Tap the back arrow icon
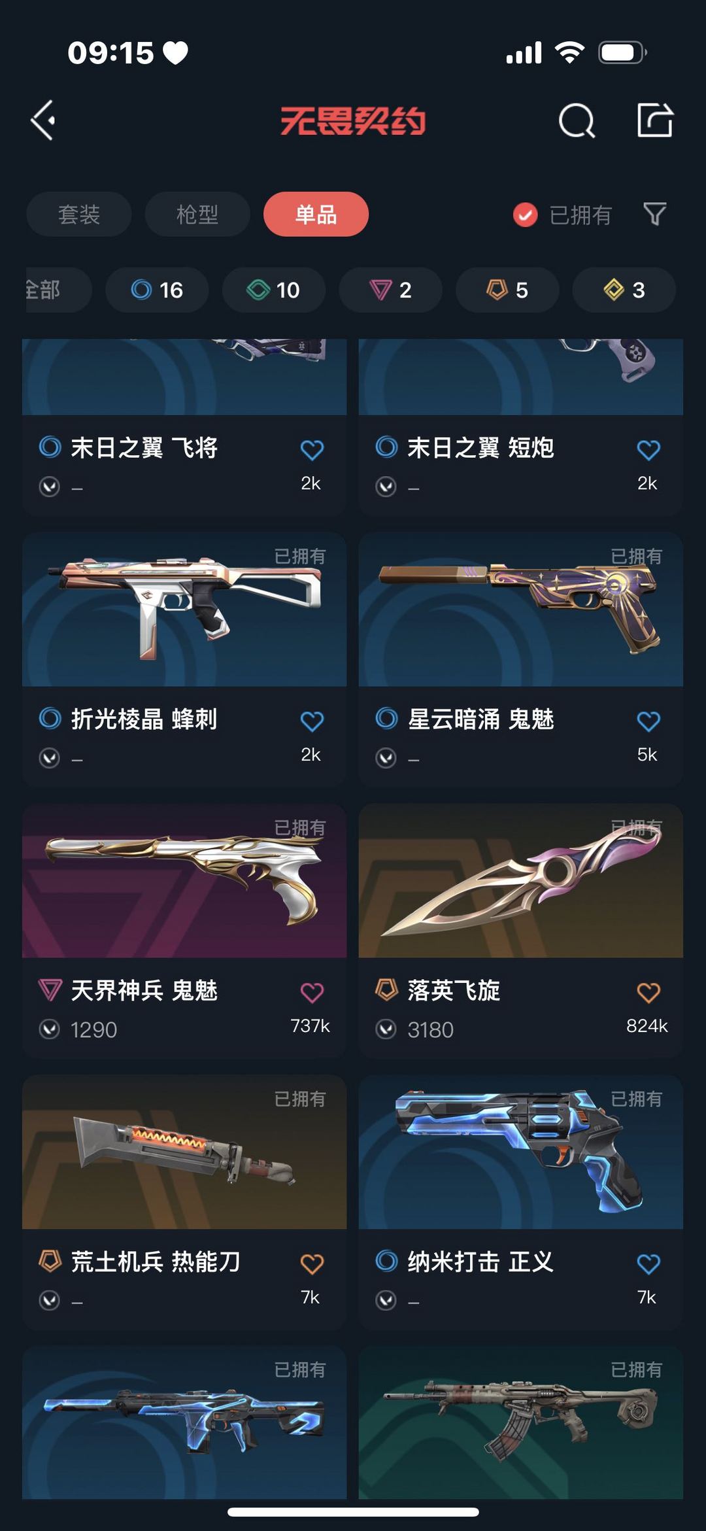The image size is (706, 1531). click(x=44, y=120)
